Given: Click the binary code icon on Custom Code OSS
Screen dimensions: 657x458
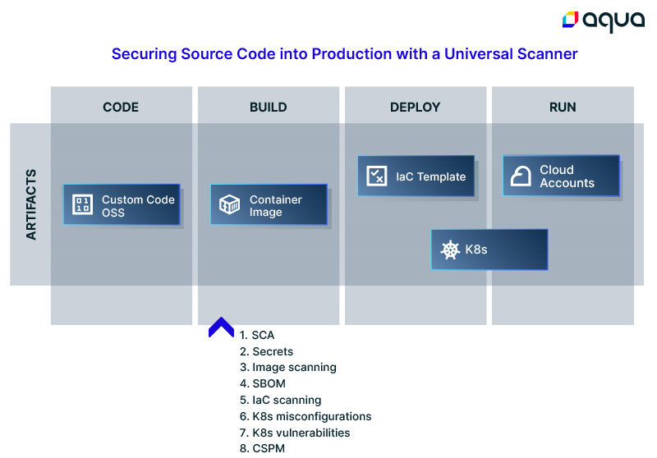Looking at the screenshot, I should point(83,204).
